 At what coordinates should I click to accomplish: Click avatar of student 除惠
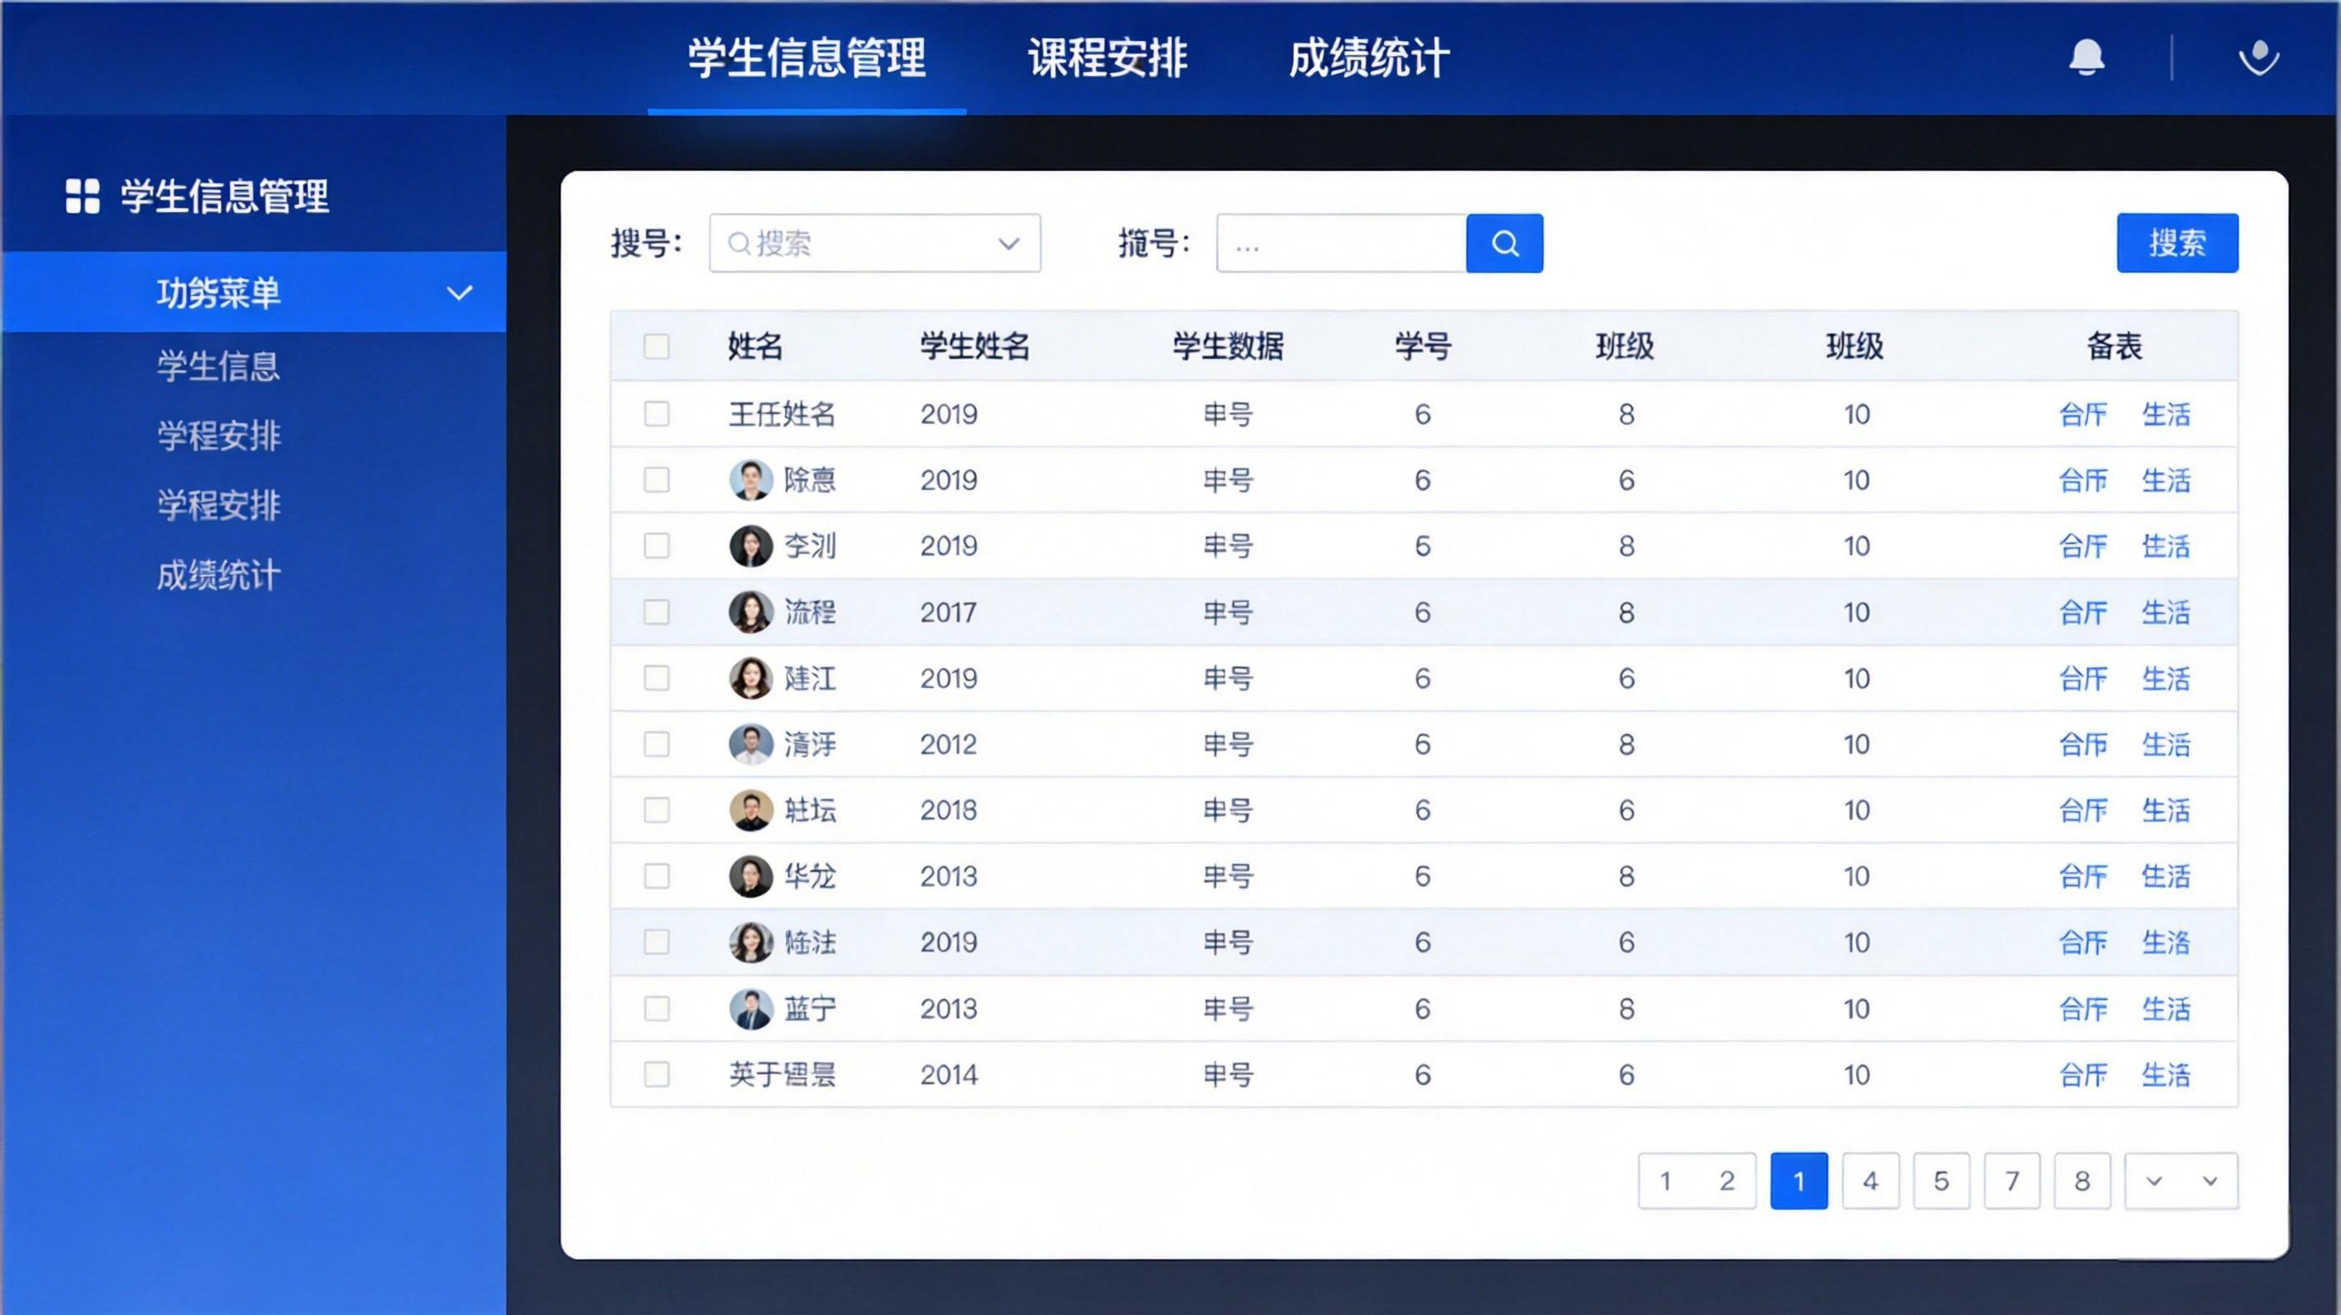(x=750, y=480)
